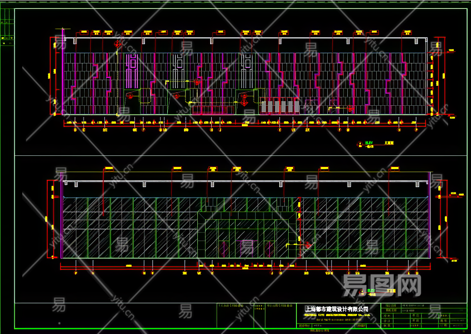Select the project info table at title block right
Viewport: 471px width, 334px height.
tap(424, 315)
